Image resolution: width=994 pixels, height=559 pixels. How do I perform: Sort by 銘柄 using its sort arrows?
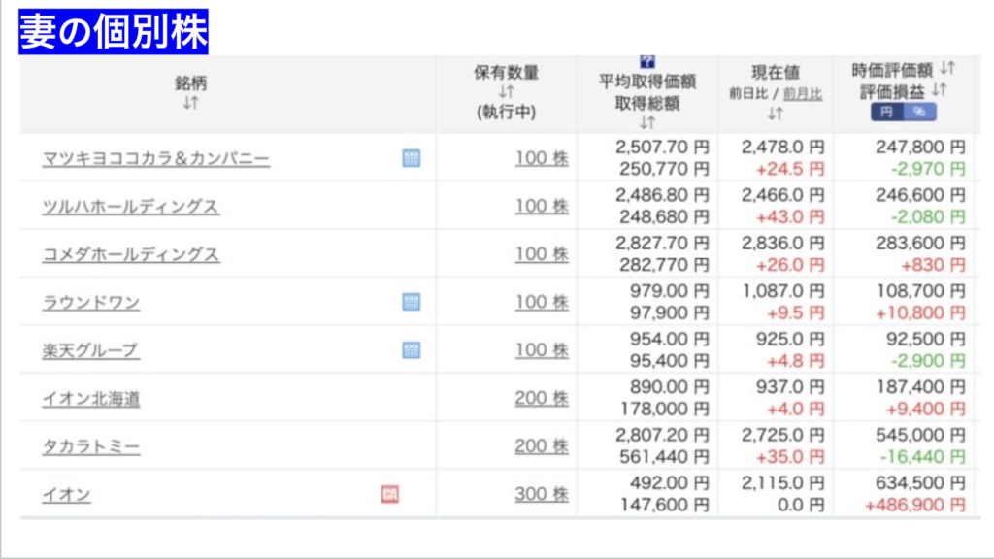pyautogui.click(x=190, y=103)
